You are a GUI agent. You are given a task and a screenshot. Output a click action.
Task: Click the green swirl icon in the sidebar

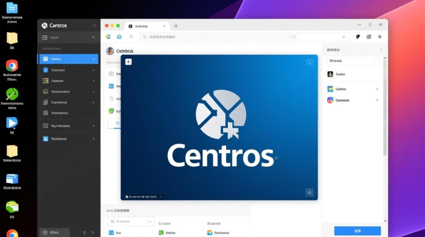tap(46, 92)
